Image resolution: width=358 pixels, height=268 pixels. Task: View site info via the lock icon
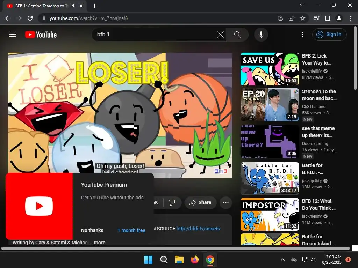pyautogui.click(x=44, y=18)
